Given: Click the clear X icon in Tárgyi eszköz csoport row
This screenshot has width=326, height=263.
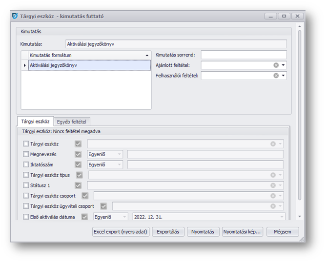Looking at the screenshot, I should [273, 196].
